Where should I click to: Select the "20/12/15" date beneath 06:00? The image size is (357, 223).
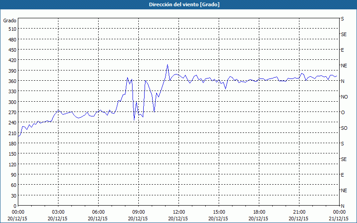point(98,219)
